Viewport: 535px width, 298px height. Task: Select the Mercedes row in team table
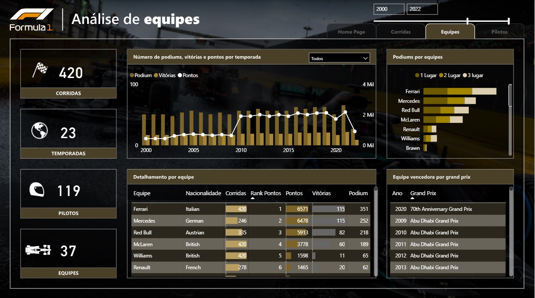point(251,221)
